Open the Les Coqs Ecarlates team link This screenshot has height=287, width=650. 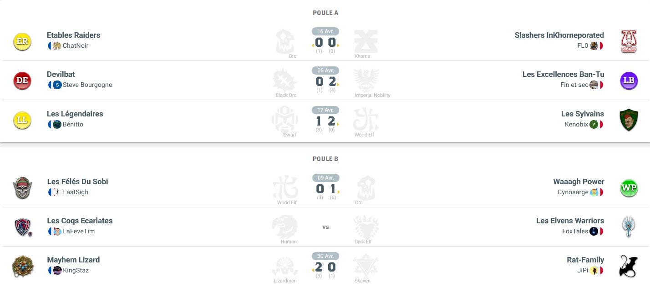coord(80,221)
